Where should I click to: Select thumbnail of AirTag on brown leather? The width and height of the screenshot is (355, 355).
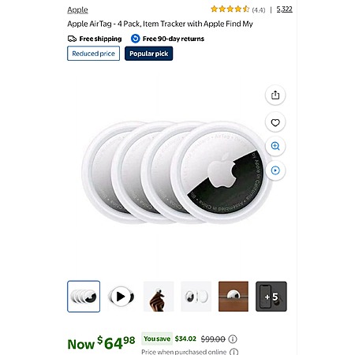point(234,297)
